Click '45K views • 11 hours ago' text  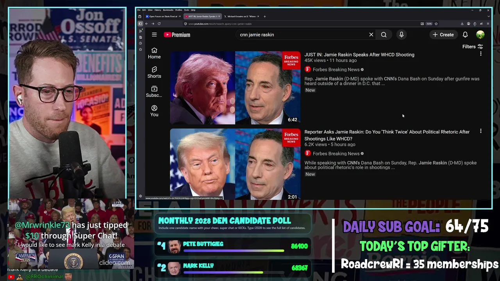coord(330,60)
